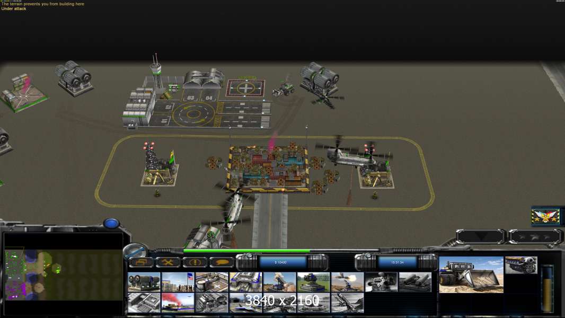This screenshot has height=318, width=565.
Task: Click the 15:31:34 game timer display
Action: [x=398, y=262]
